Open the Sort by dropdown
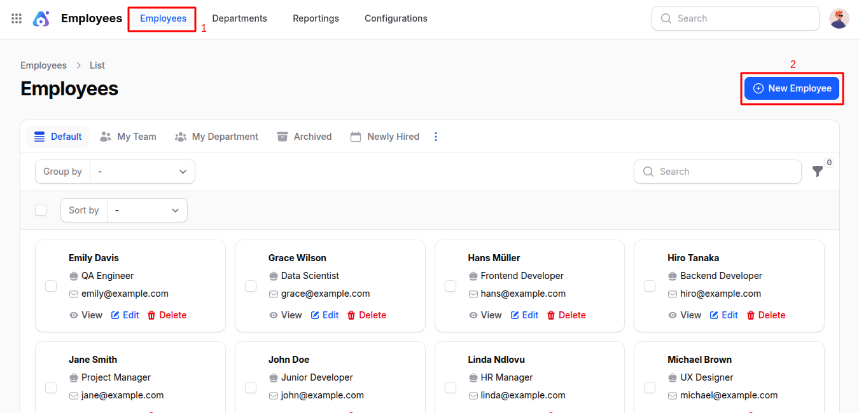The height and width of the screenshot is (413, 859). pos(147,210)
